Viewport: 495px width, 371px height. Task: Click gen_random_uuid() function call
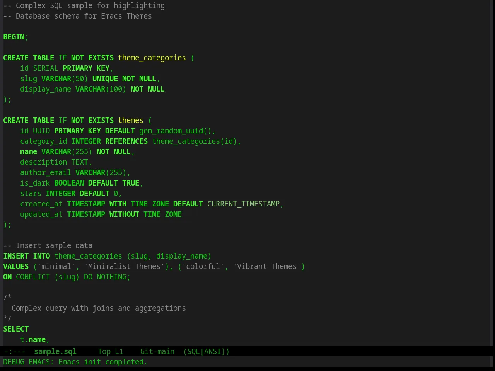coord(175,131)
